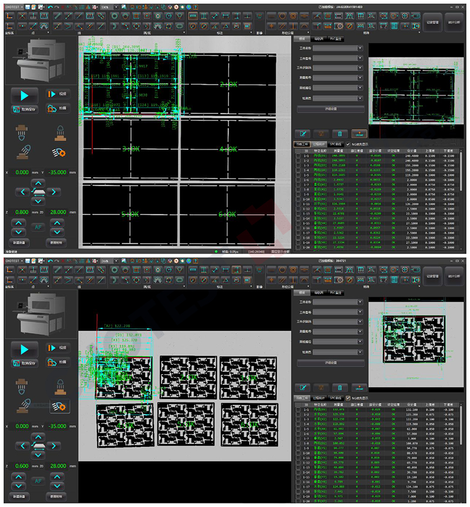The image size is (470, 507).
Task: Open settings gear icon in top window title bar
Action: [x=176, y=7]
